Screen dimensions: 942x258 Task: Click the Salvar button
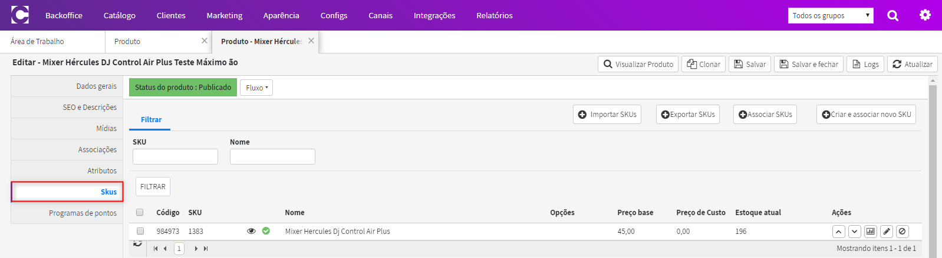[750, 64]
